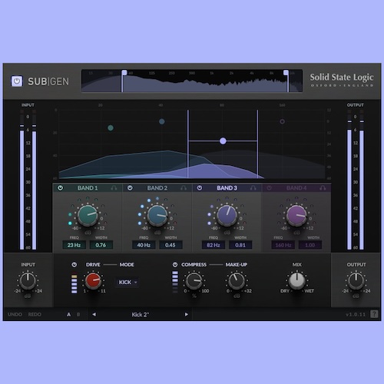The height and width of the screenshot is (384, 384).
Task: Open the help question mark icon
Action: coord(374,314)
